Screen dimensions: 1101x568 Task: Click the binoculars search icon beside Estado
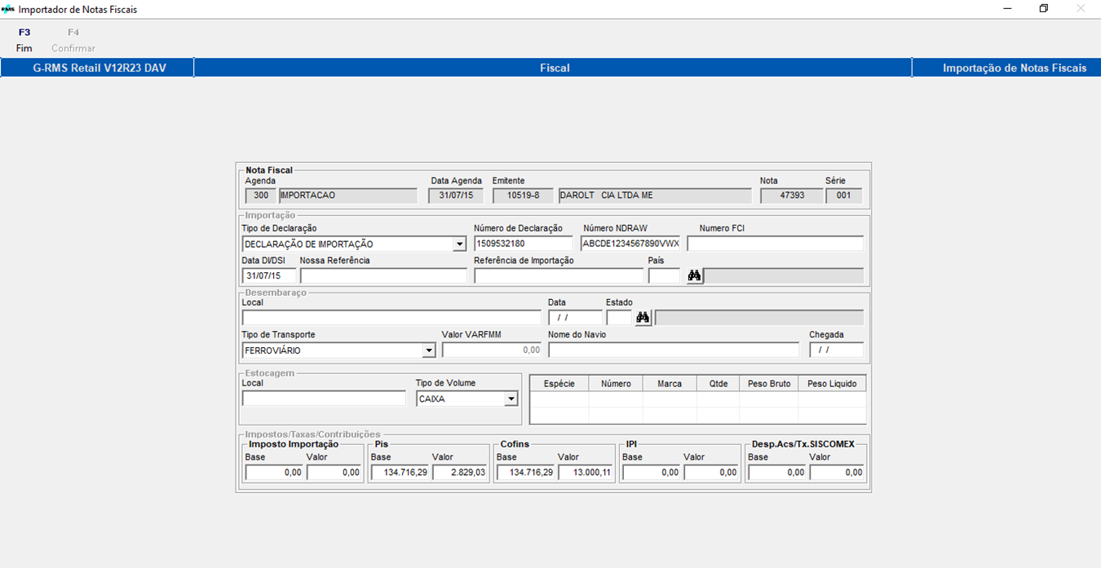[643, 318]
